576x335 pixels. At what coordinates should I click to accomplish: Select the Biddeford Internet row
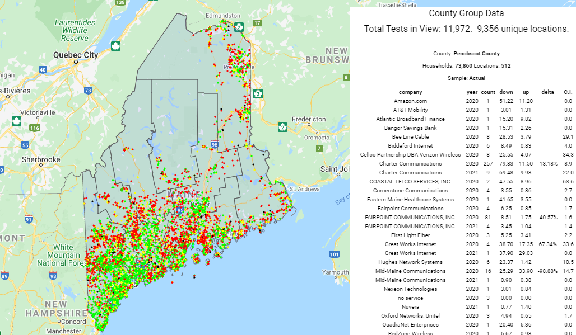pos(466,146)
